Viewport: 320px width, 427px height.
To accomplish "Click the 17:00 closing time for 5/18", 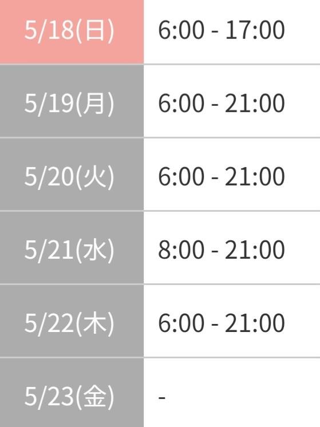I will (255, 30).
